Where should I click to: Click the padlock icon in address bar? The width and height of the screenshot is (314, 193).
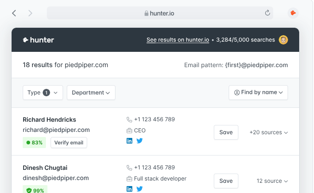click(x=147, y=13)
